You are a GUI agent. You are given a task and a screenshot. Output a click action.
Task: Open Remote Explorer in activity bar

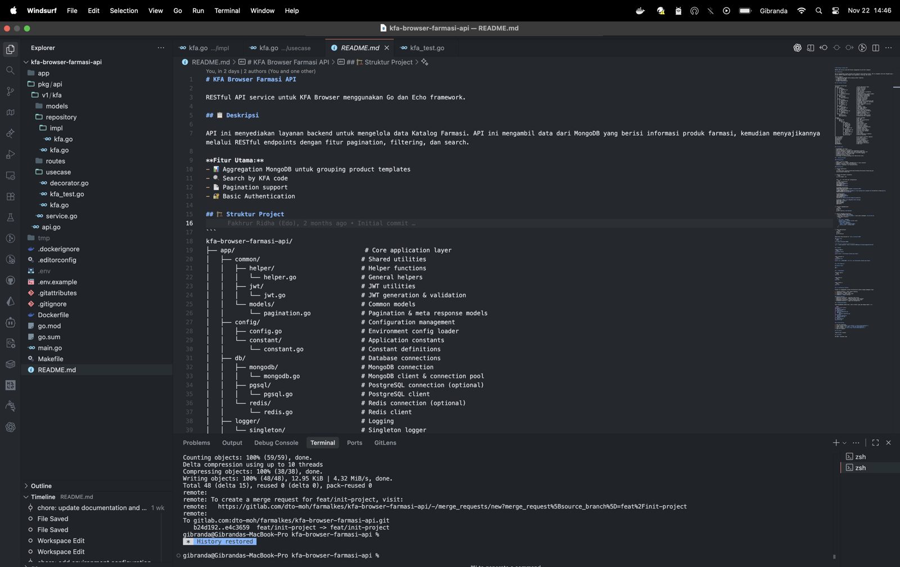pyautogui.click(x=10, y=175)
